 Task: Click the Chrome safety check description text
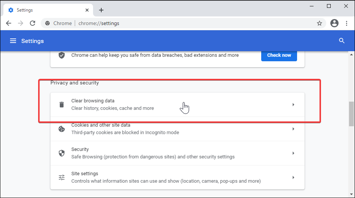click(x=155, y=55)
